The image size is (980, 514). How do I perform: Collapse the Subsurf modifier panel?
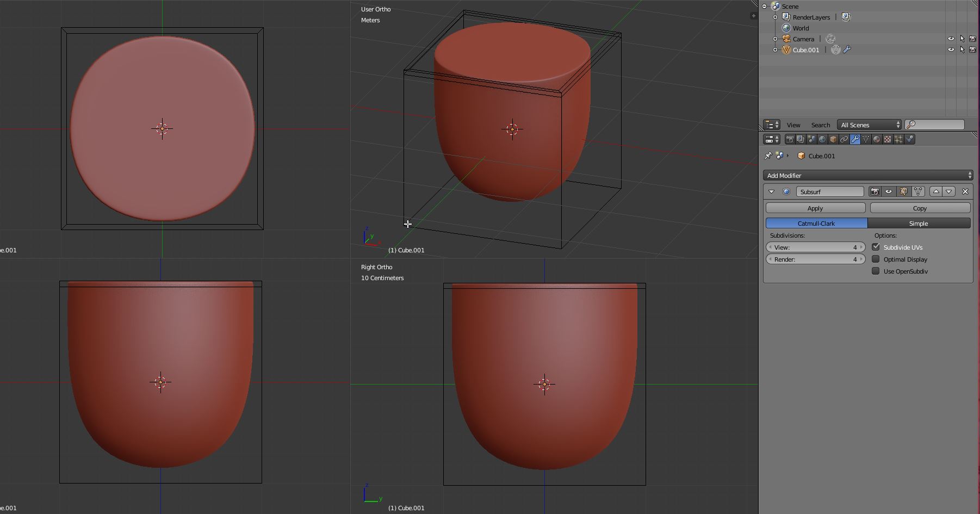(771, 192)
